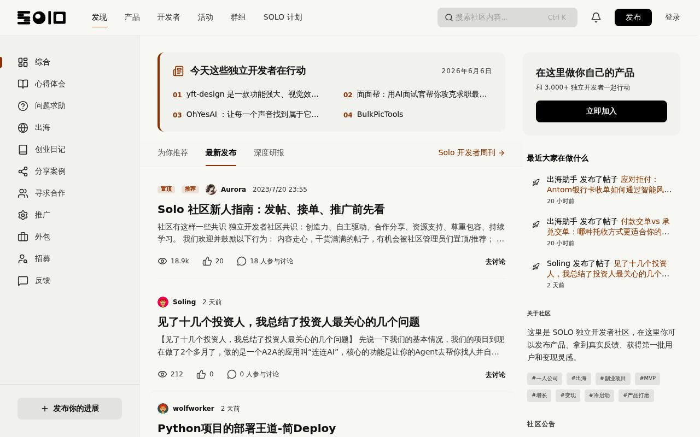The width and height of the screenshot is (700, 437).
Task: Click the 出海 globe icon
Action: tap(23, 128)
